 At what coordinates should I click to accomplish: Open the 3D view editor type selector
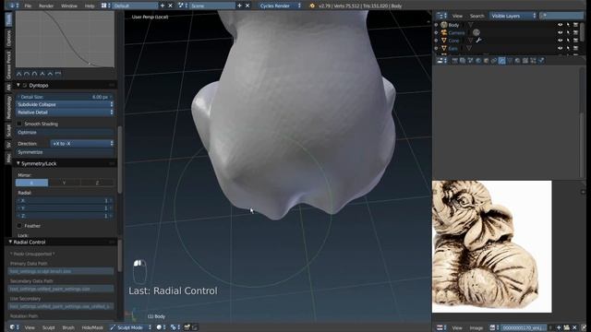click(x=14, y=327)
